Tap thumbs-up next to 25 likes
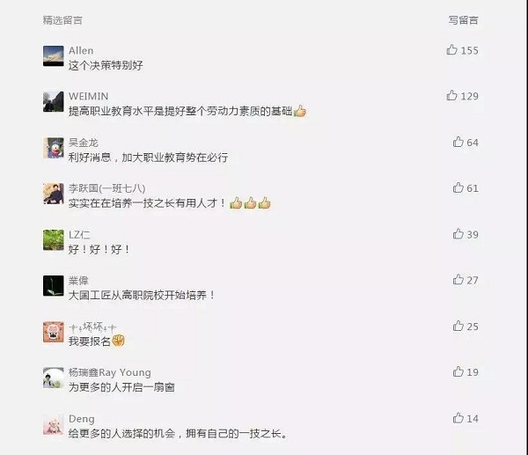The width and height of the screenshot is (528, 455). [x=458, y=326]
